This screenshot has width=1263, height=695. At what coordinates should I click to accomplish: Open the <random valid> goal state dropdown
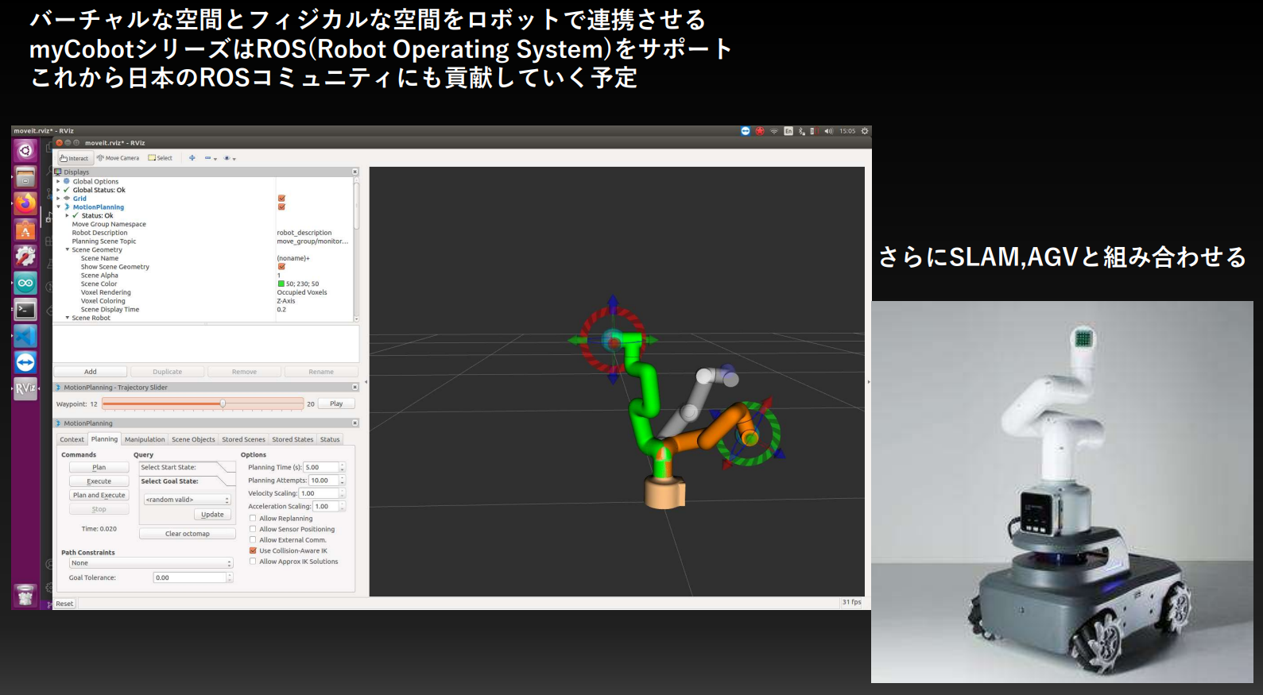(188, 500)
